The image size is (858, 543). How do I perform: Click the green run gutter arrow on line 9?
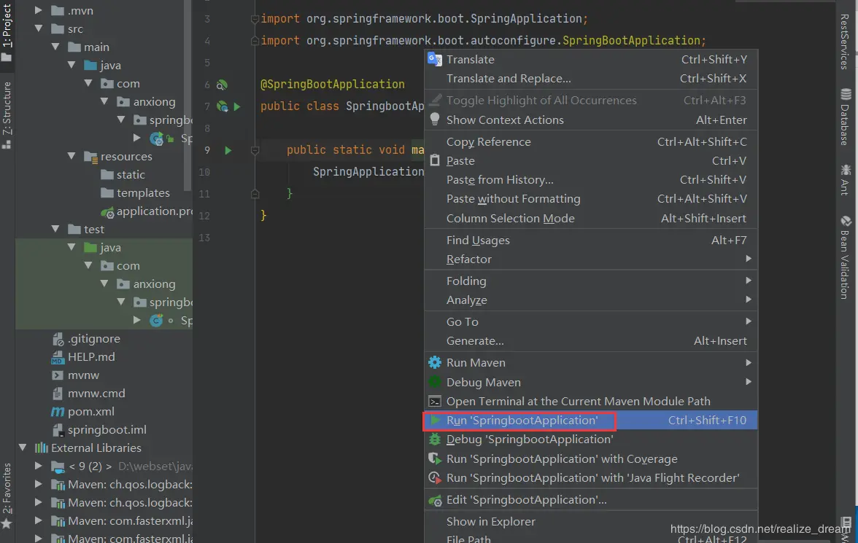[228, 150]
